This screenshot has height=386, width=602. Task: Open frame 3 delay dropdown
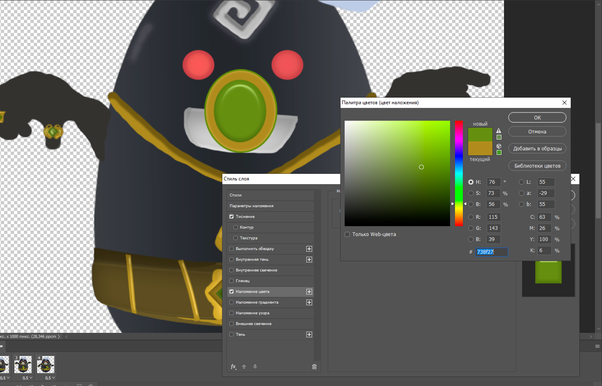[x=28, y=378]
